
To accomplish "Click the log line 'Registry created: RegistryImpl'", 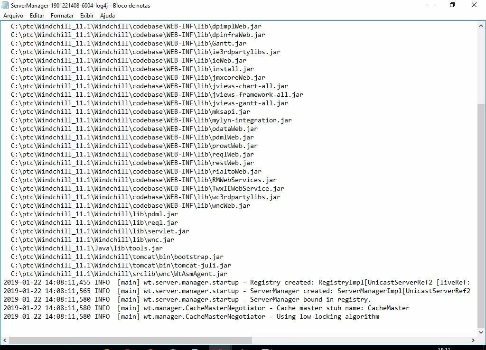I will tap(237, 282).
